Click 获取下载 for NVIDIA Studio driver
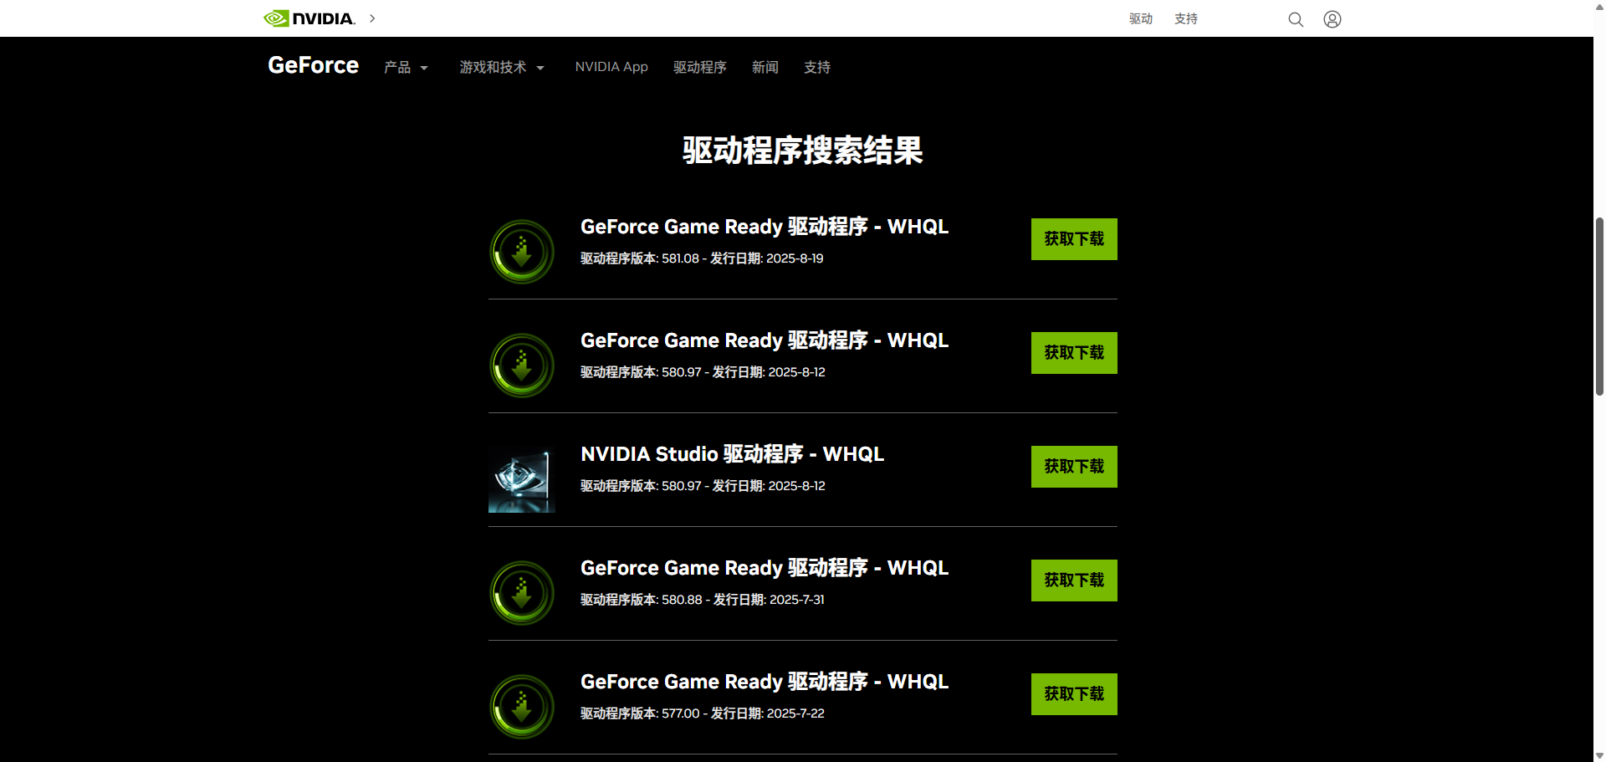The height and width of the screenshot is (762, 1606). click(x=1074, y=467)
